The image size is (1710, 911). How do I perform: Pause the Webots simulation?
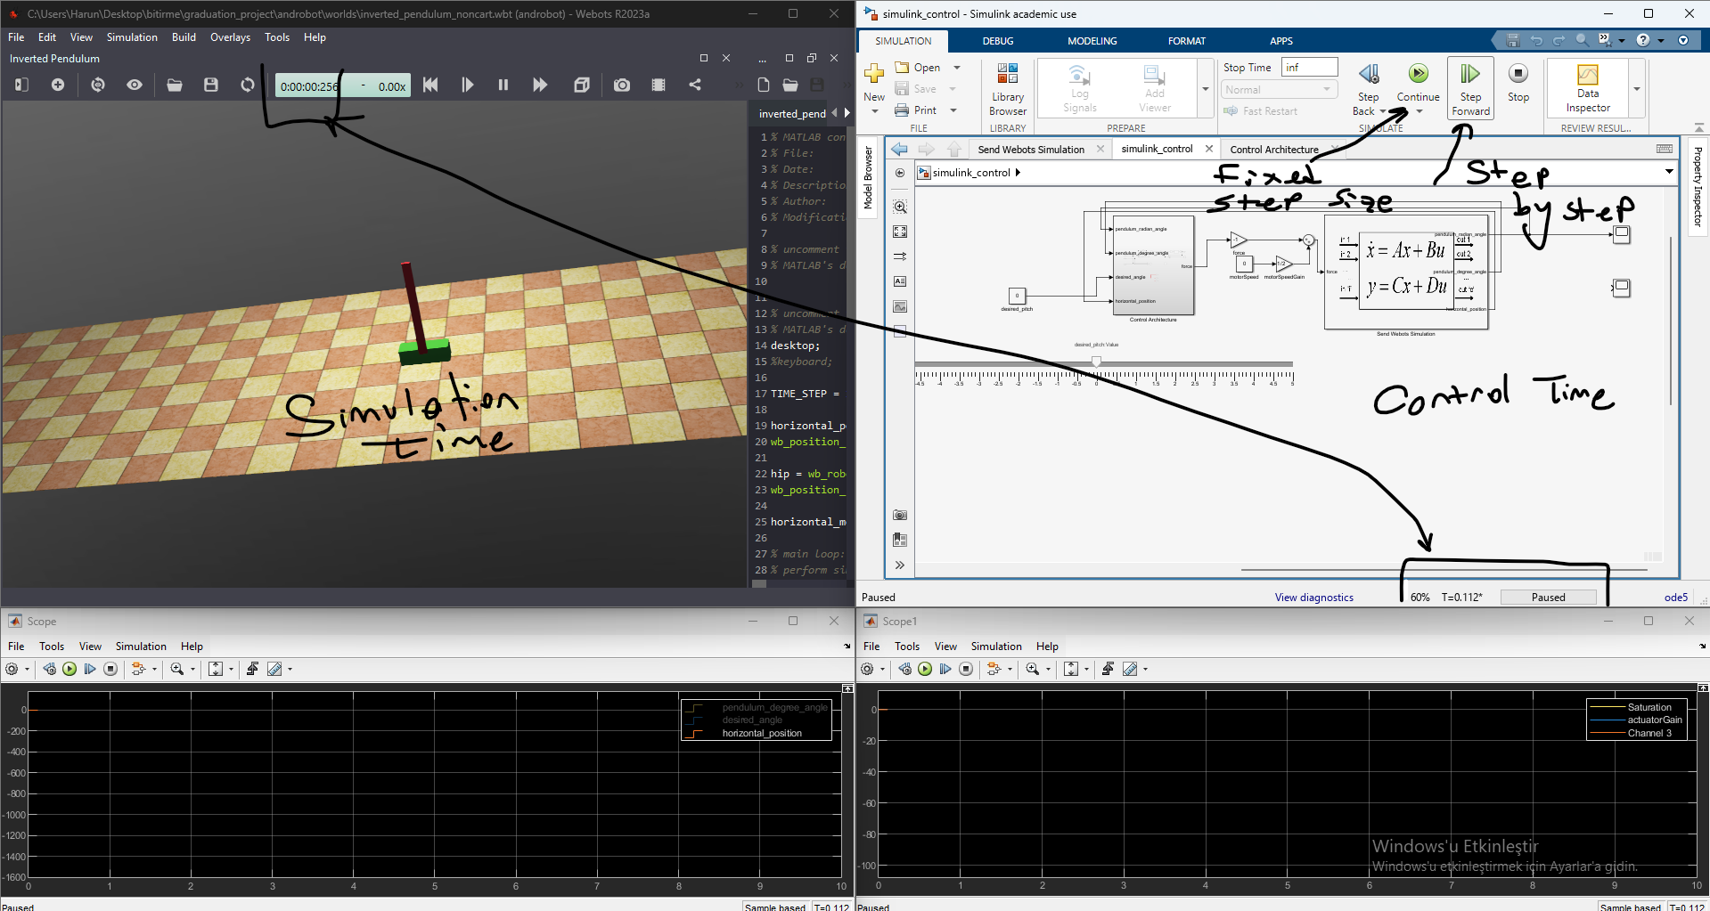(x=503, y=85)
